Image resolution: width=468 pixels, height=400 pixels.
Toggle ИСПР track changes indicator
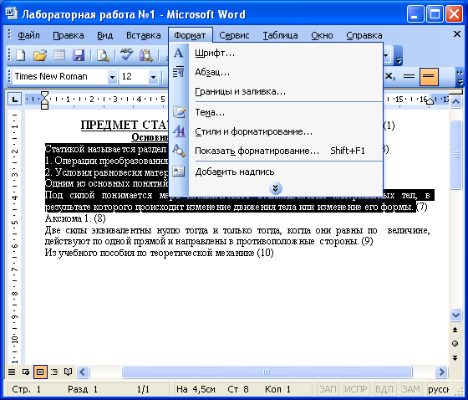click(x=356, y=389)
